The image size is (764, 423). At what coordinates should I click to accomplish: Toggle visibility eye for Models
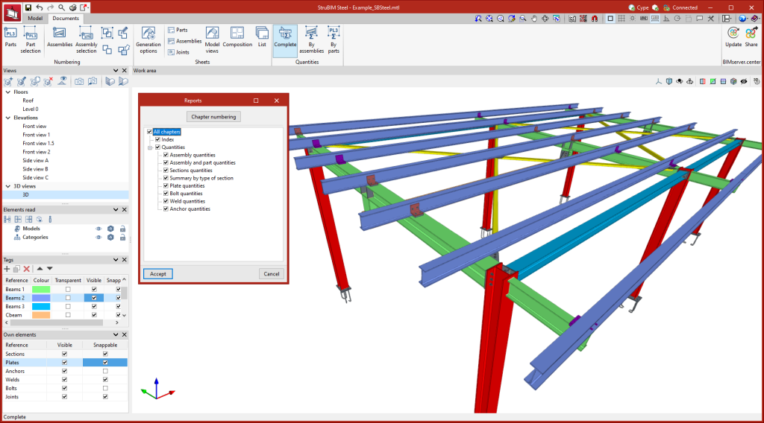pos(98,229)
